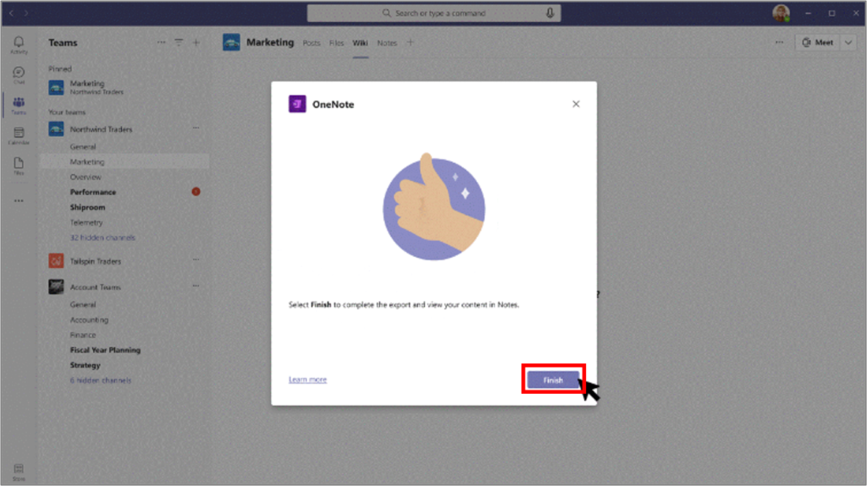Open Calendar from the left rail
Viewport: 867px width, 486px height.
(19, 136)
